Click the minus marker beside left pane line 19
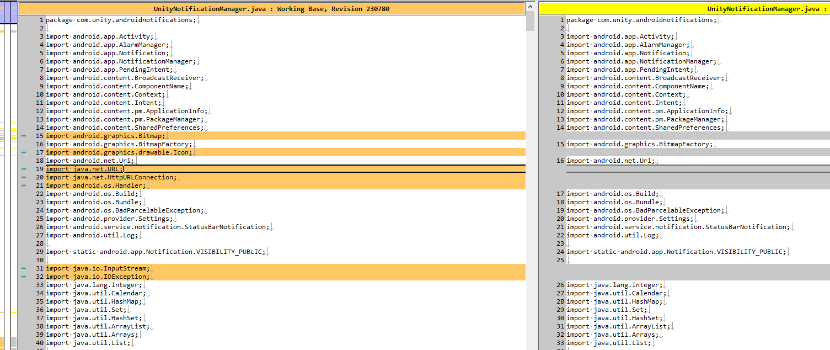Screen dimensions: 830x350 (x=24, y=169)
